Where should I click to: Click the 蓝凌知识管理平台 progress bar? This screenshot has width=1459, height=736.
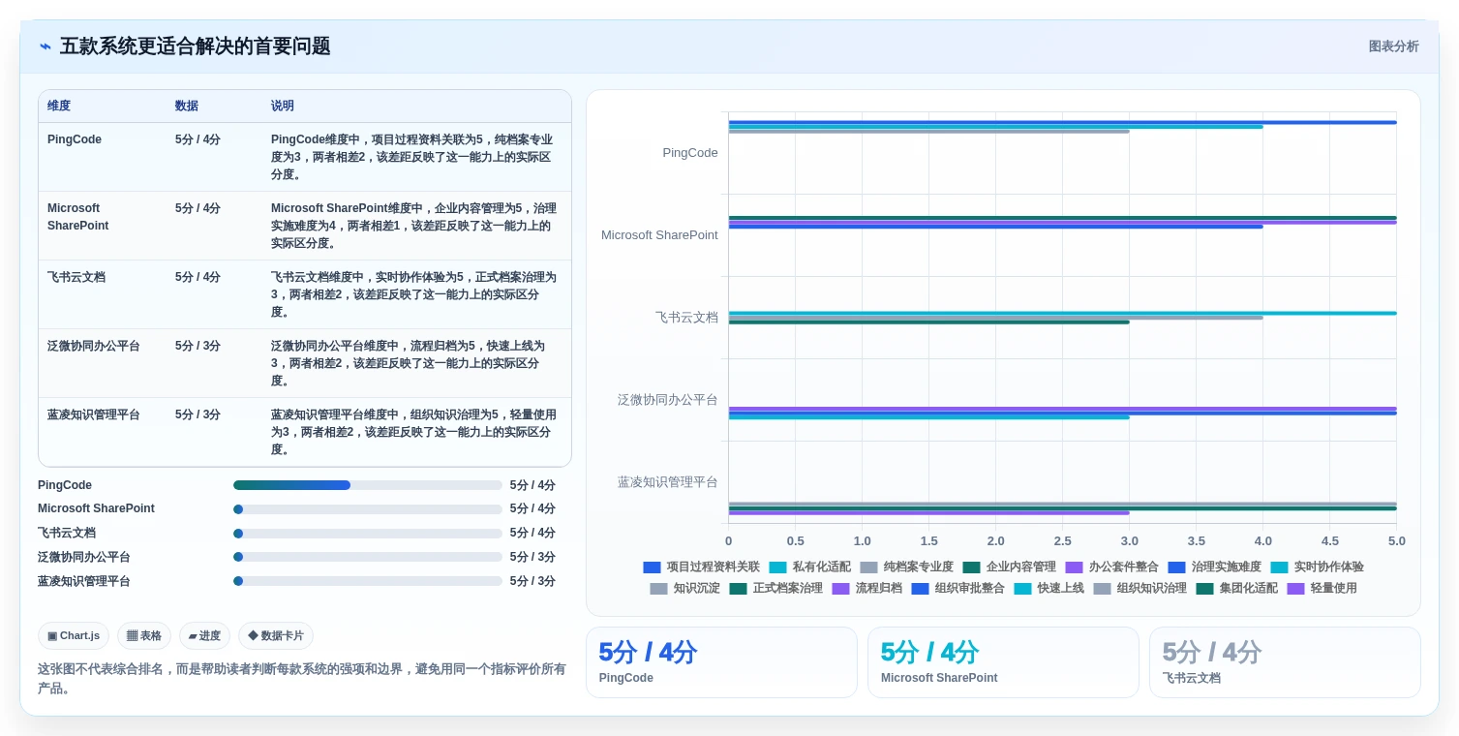click(x=368, y=581)
